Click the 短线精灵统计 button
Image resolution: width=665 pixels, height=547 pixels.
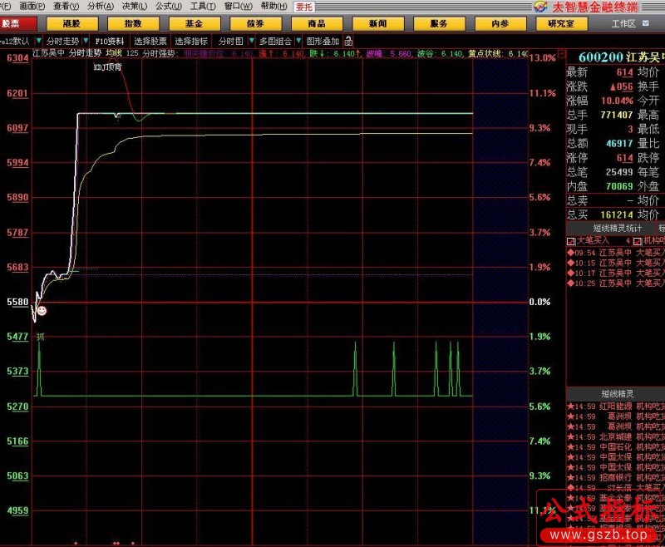coord(617,228)
